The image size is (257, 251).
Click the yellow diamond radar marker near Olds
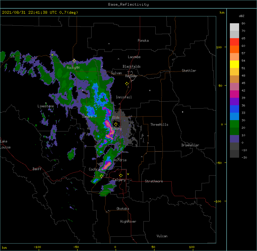point(116,124)
